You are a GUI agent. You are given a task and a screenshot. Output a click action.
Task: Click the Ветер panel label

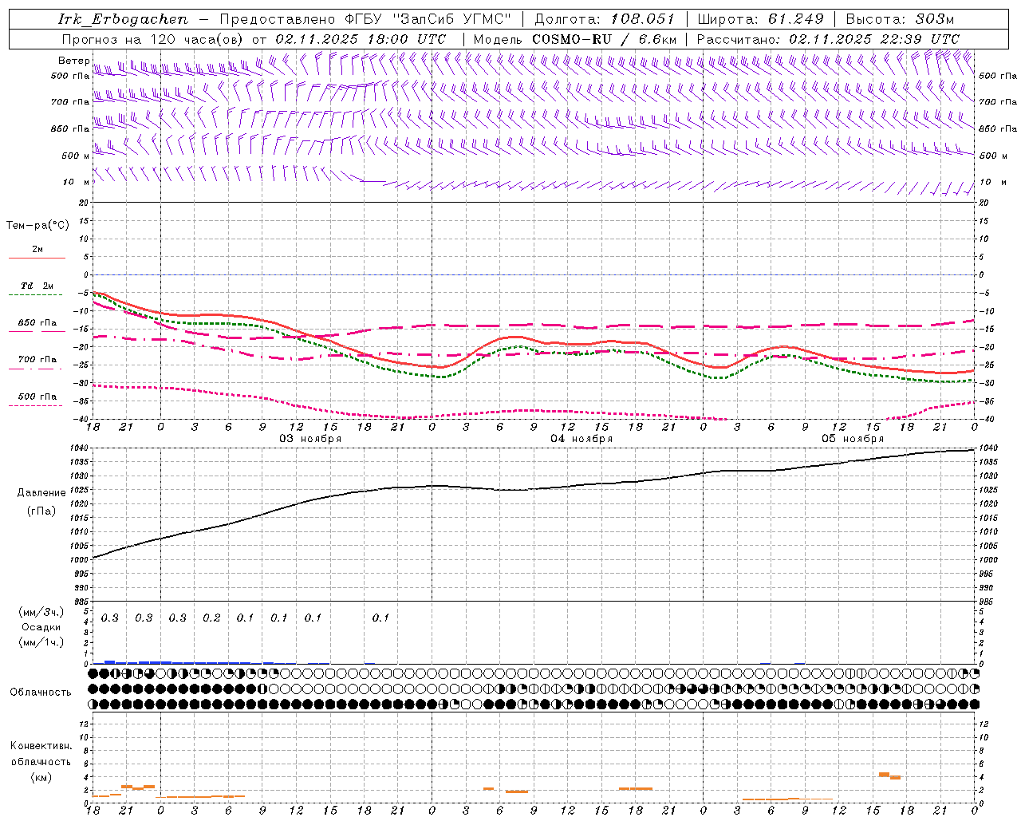(x=73, y=61)
